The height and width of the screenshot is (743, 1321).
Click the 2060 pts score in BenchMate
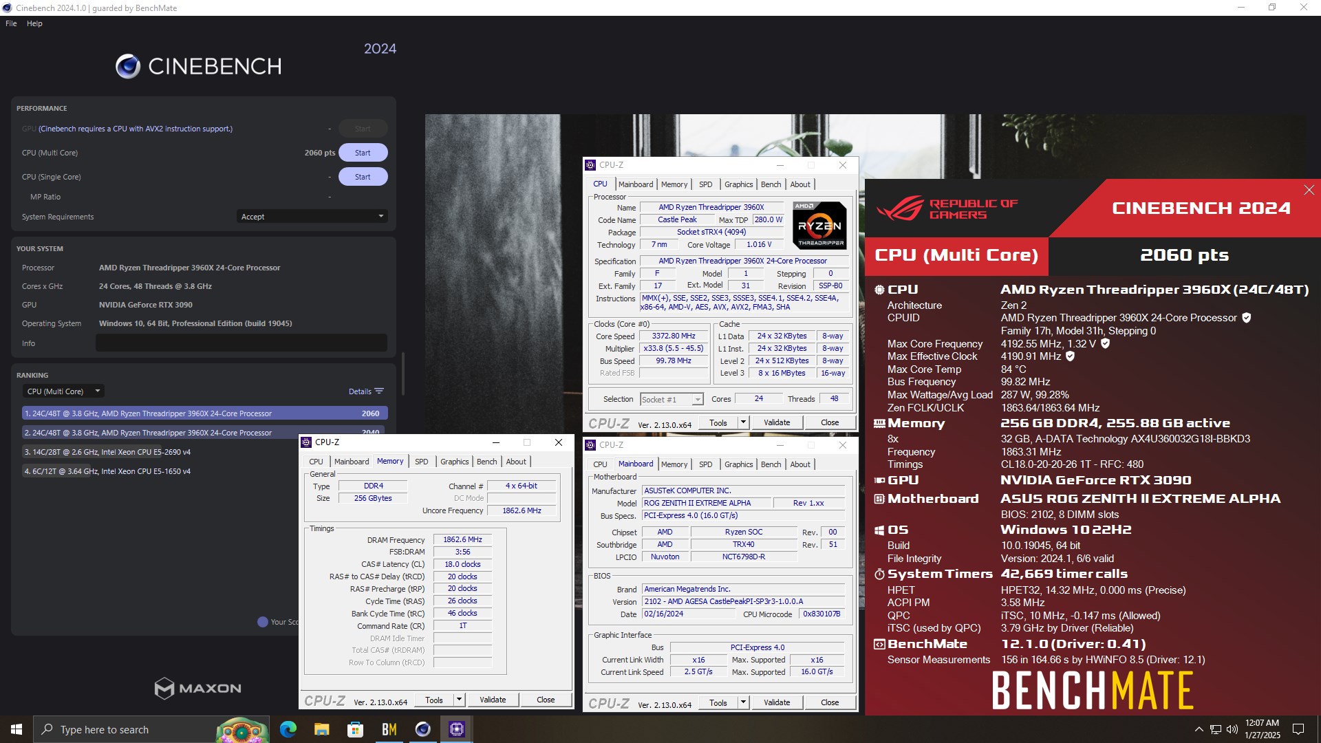click(x=1184, y=255)
